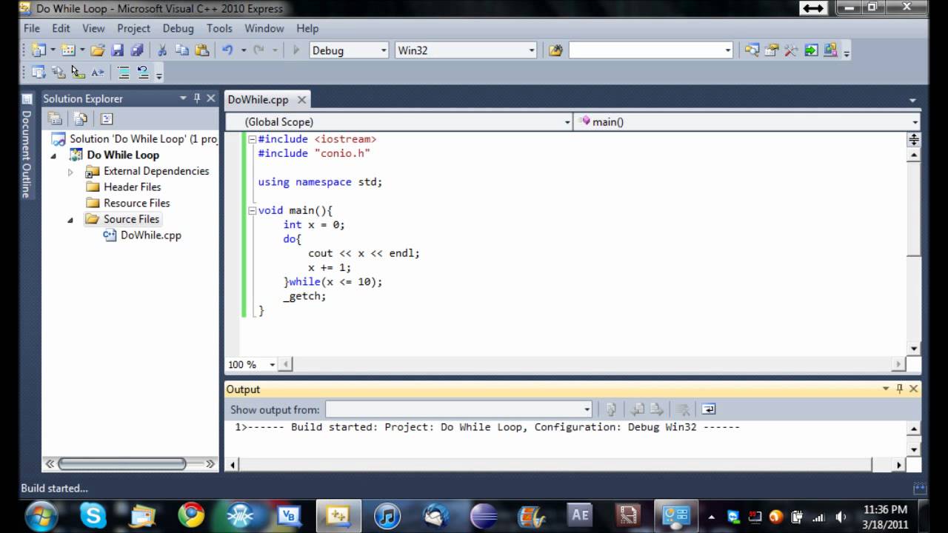Click the Open File folder icon
948x533 pixels.
coord(98,50)
